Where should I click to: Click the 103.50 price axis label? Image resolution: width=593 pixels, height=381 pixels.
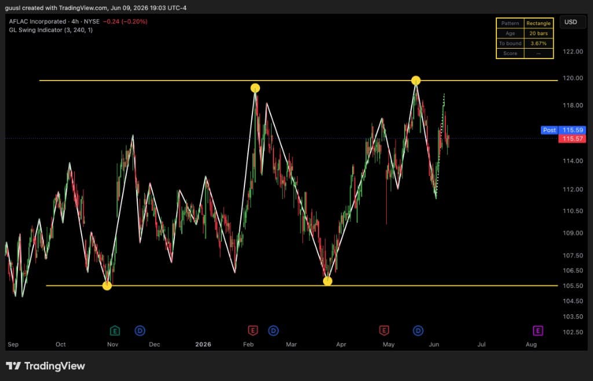pyautogui.click(x=573, y=316)
